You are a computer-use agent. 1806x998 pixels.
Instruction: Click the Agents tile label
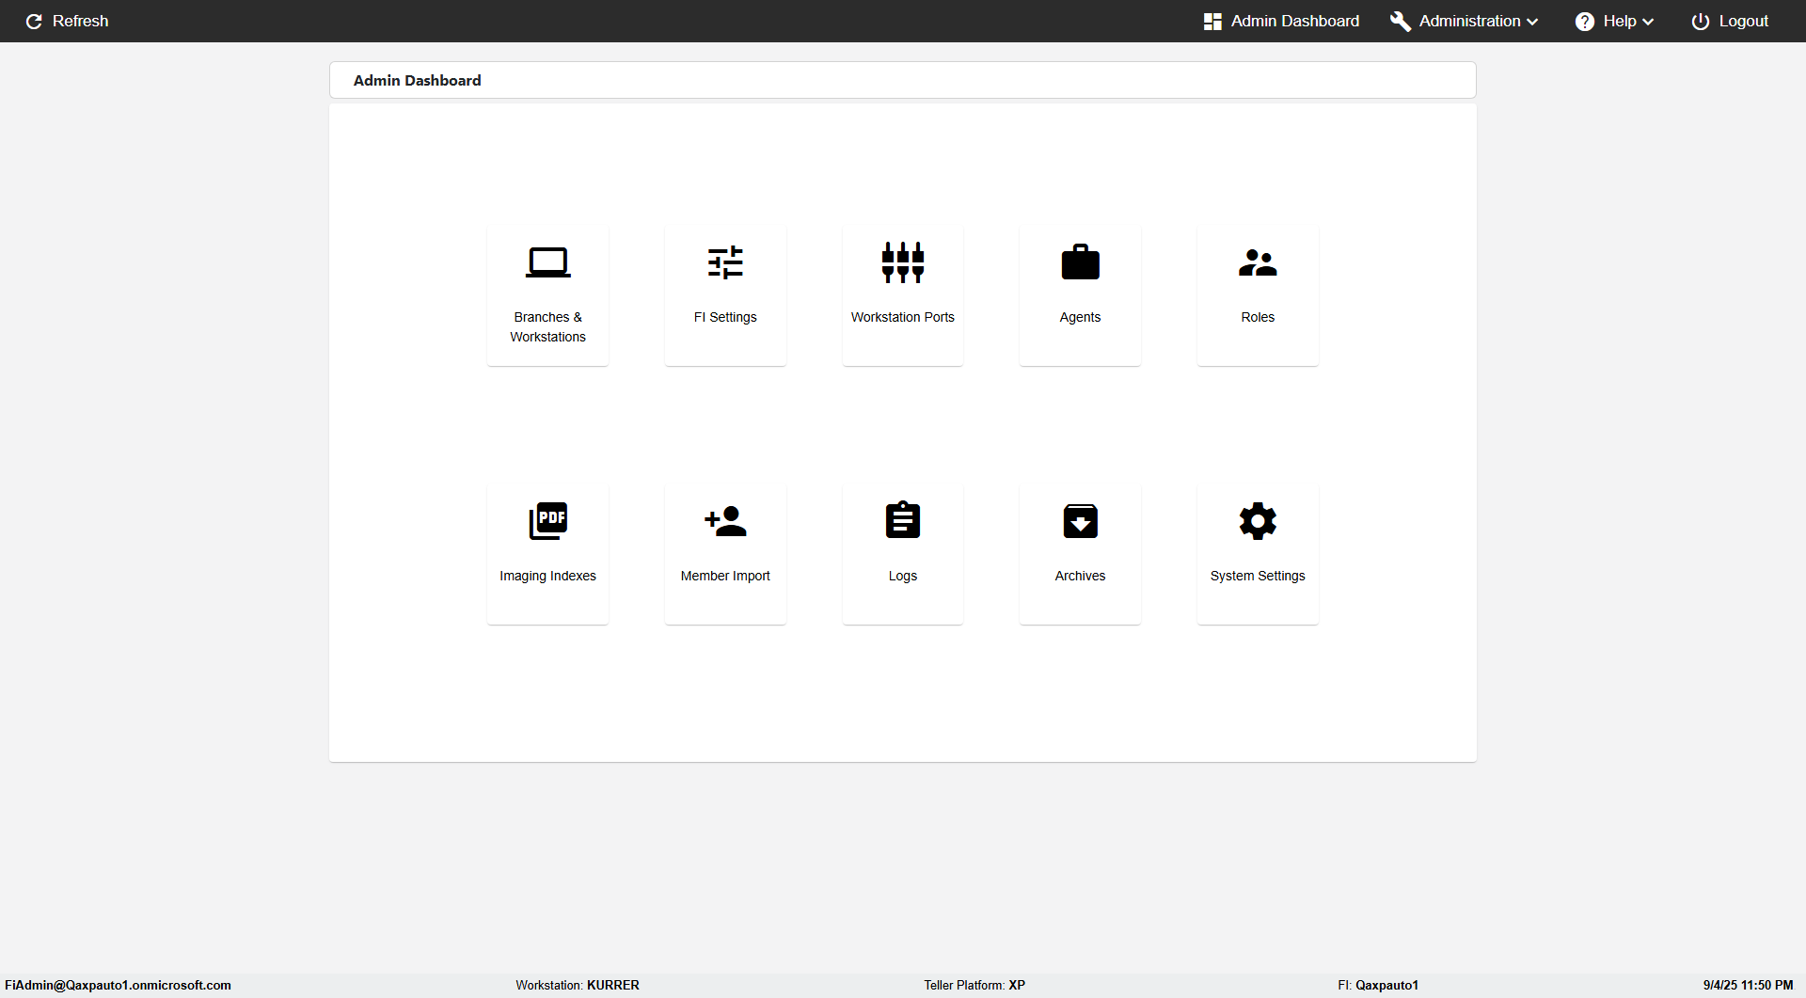(x=1080, y=317)
